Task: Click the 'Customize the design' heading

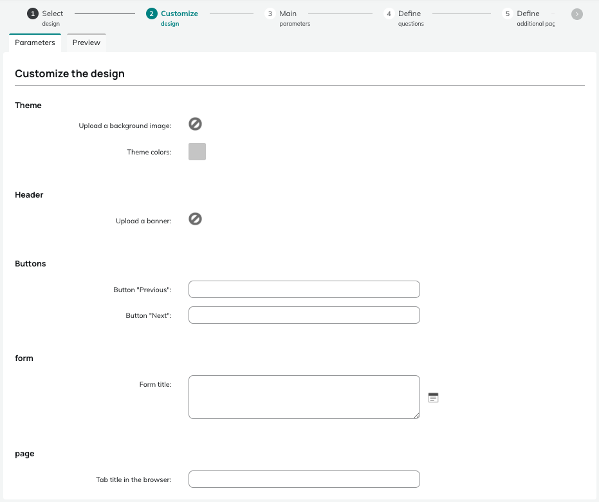Action: coord(70,73)
